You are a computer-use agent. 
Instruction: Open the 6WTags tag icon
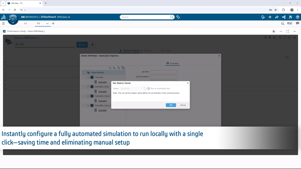coord(178,17)
